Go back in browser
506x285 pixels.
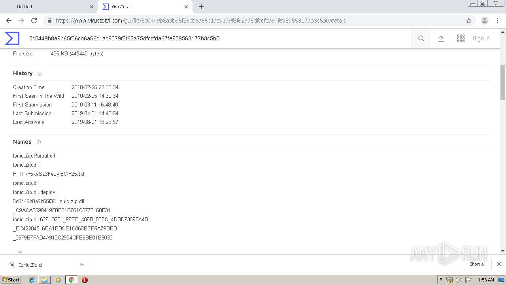9,21
